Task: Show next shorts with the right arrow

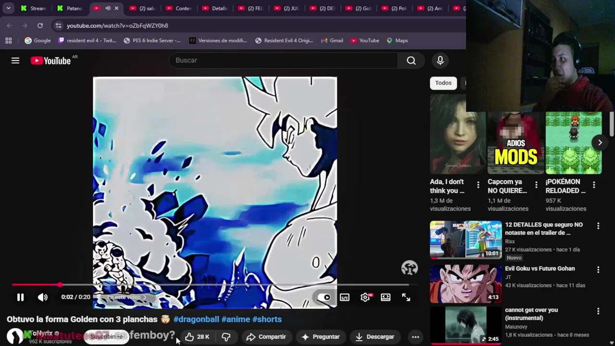Action: coord(600,143)
